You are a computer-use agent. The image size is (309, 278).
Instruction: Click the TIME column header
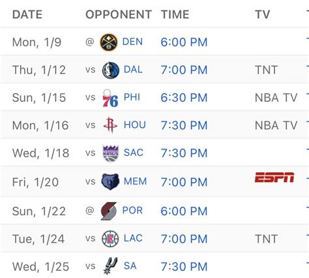[175, 14]
